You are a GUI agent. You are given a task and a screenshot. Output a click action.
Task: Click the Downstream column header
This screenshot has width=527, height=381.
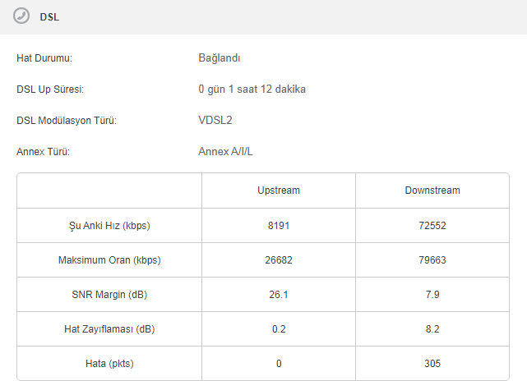(432, 190)
